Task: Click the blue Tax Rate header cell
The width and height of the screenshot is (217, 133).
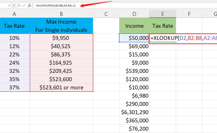Action: click(x=14, y=26)
